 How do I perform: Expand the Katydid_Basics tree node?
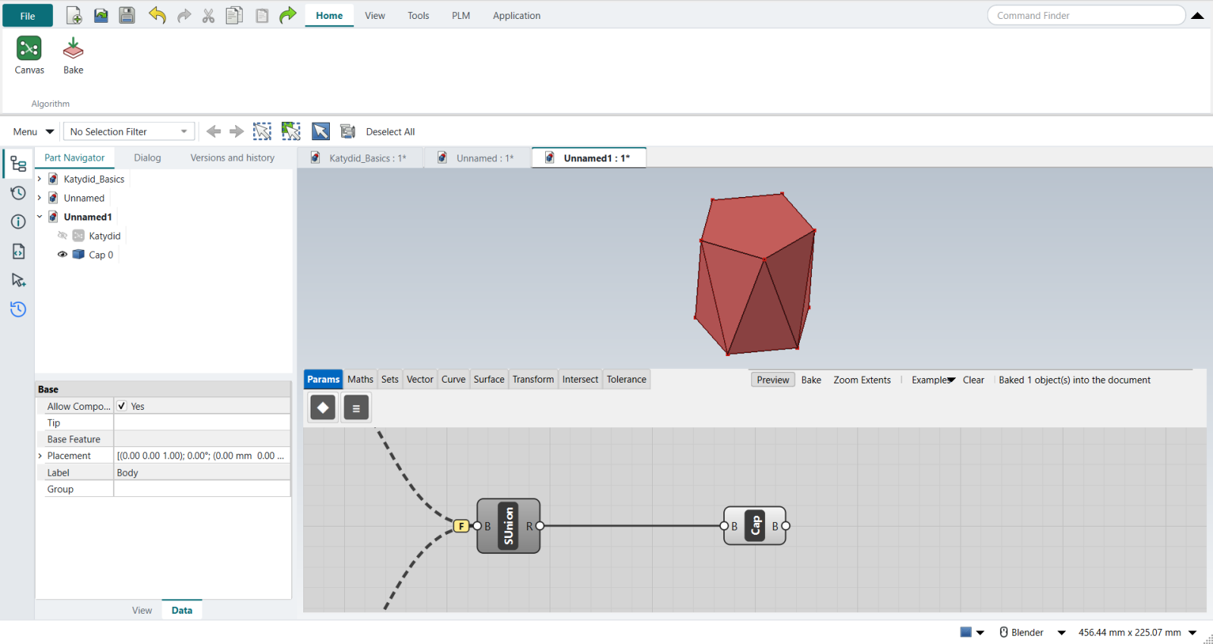39,179
